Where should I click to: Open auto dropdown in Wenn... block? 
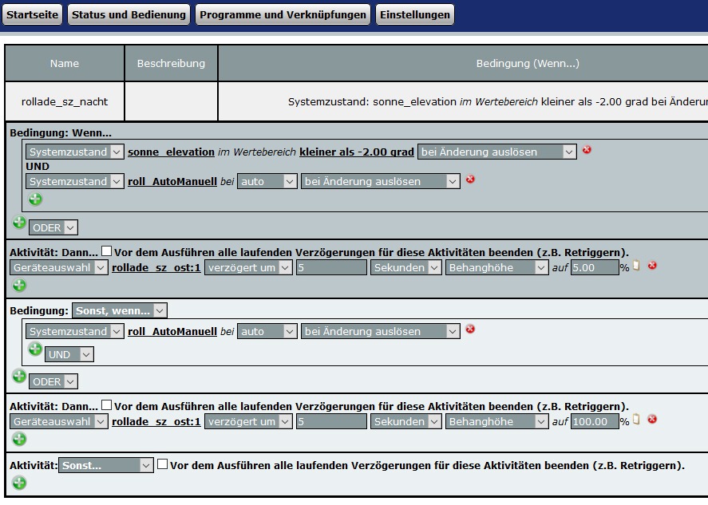[x=267, y=181]
